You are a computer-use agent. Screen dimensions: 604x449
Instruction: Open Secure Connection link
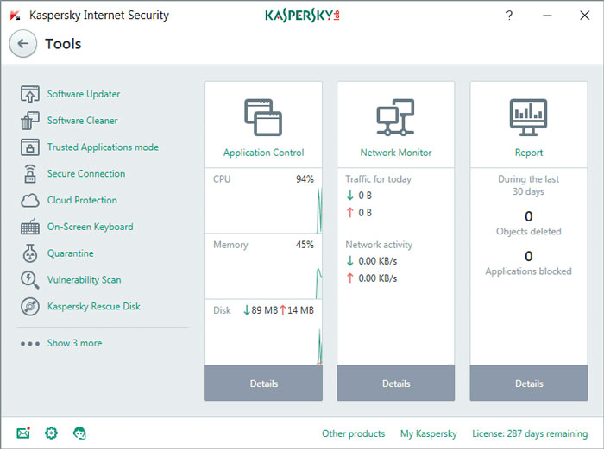[86, 173]
